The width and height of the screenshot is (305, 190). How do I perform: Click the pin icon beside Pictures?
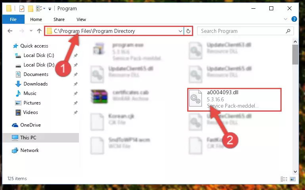[x=76, y=103]
